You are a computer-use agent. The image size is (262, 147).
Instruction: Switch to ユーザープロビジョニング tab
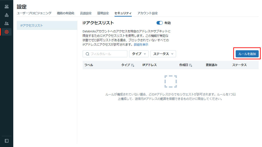pos(34,13)
